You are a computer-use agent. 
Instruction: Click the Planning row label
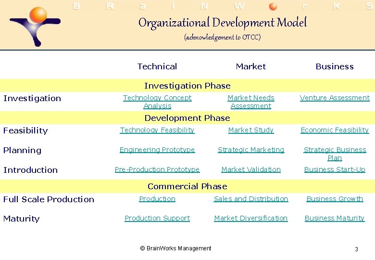point(22,150)
